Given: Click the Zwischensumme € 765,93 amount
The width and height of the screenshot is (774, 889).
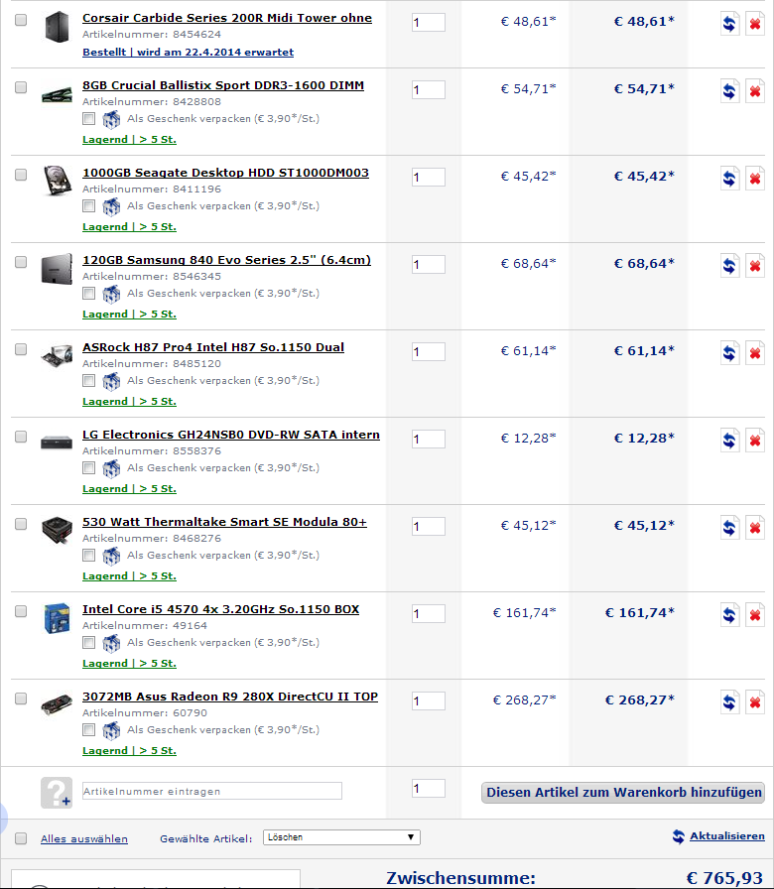Looking at the screenshot, I should (724, 878).
